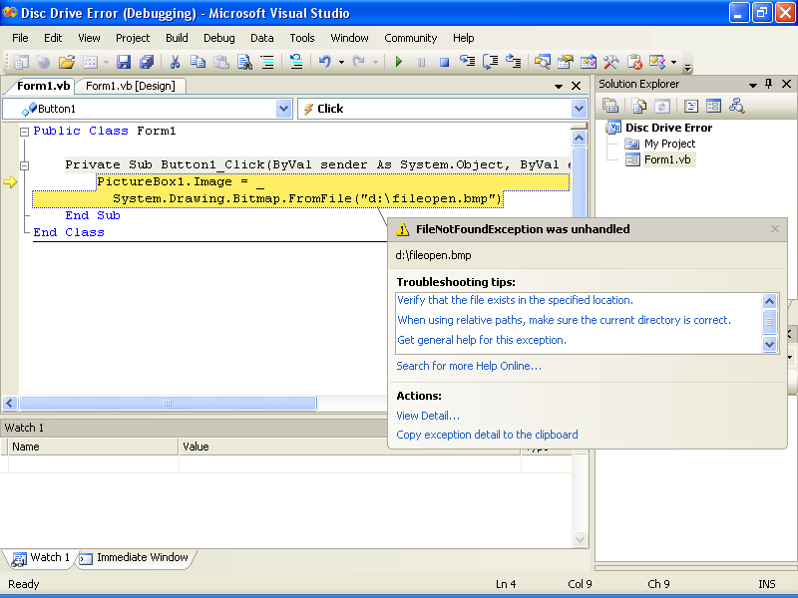Click the code editor horizontal scrollbar

(x=168, y=404)
